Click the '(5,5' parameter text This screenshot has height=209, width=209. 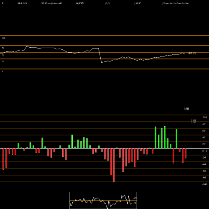pos(107,3)
